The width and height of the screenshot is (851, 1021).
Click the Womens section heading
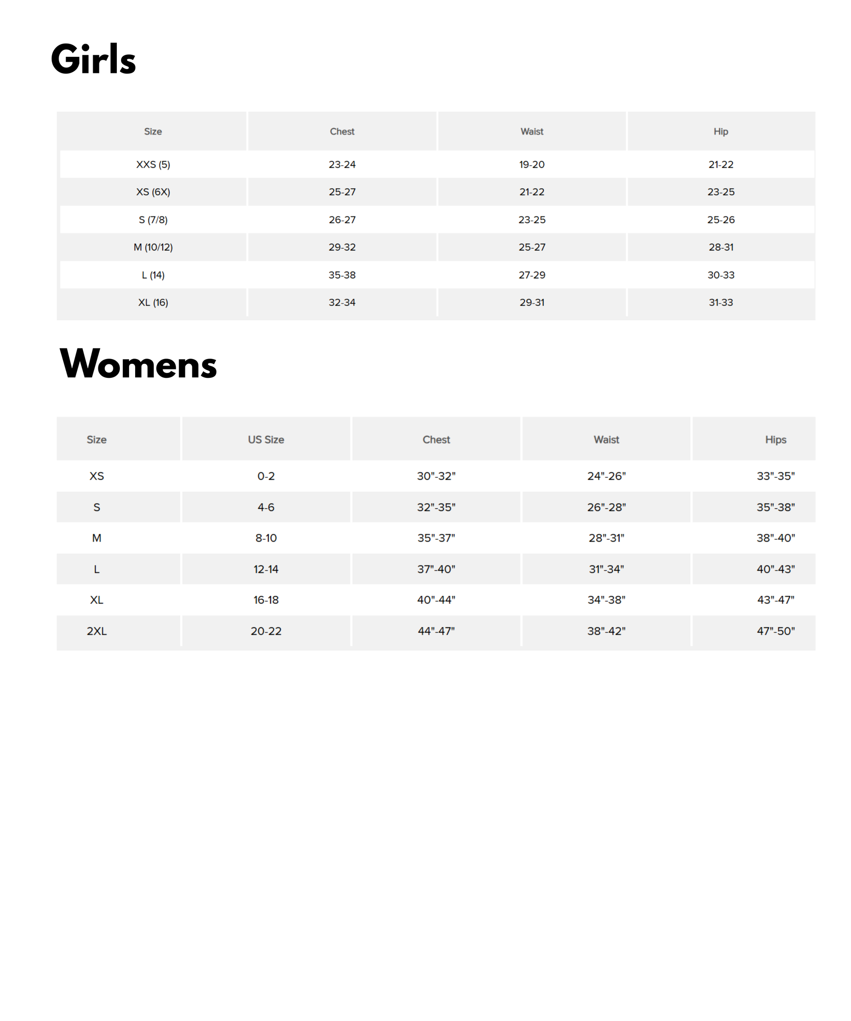coord(138,364)
